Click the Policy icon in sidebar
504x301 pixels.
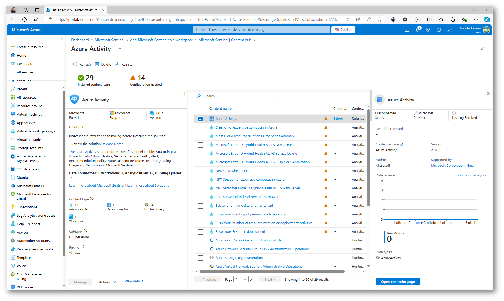[x=13, y=266]
